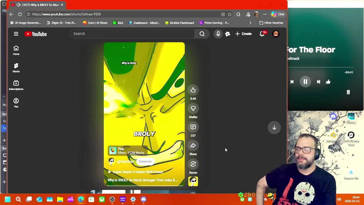Viewport: 364px width, 205px height.
Task: Open Windows Start menu
Action: pyautogui.click(x=8, y=199)
